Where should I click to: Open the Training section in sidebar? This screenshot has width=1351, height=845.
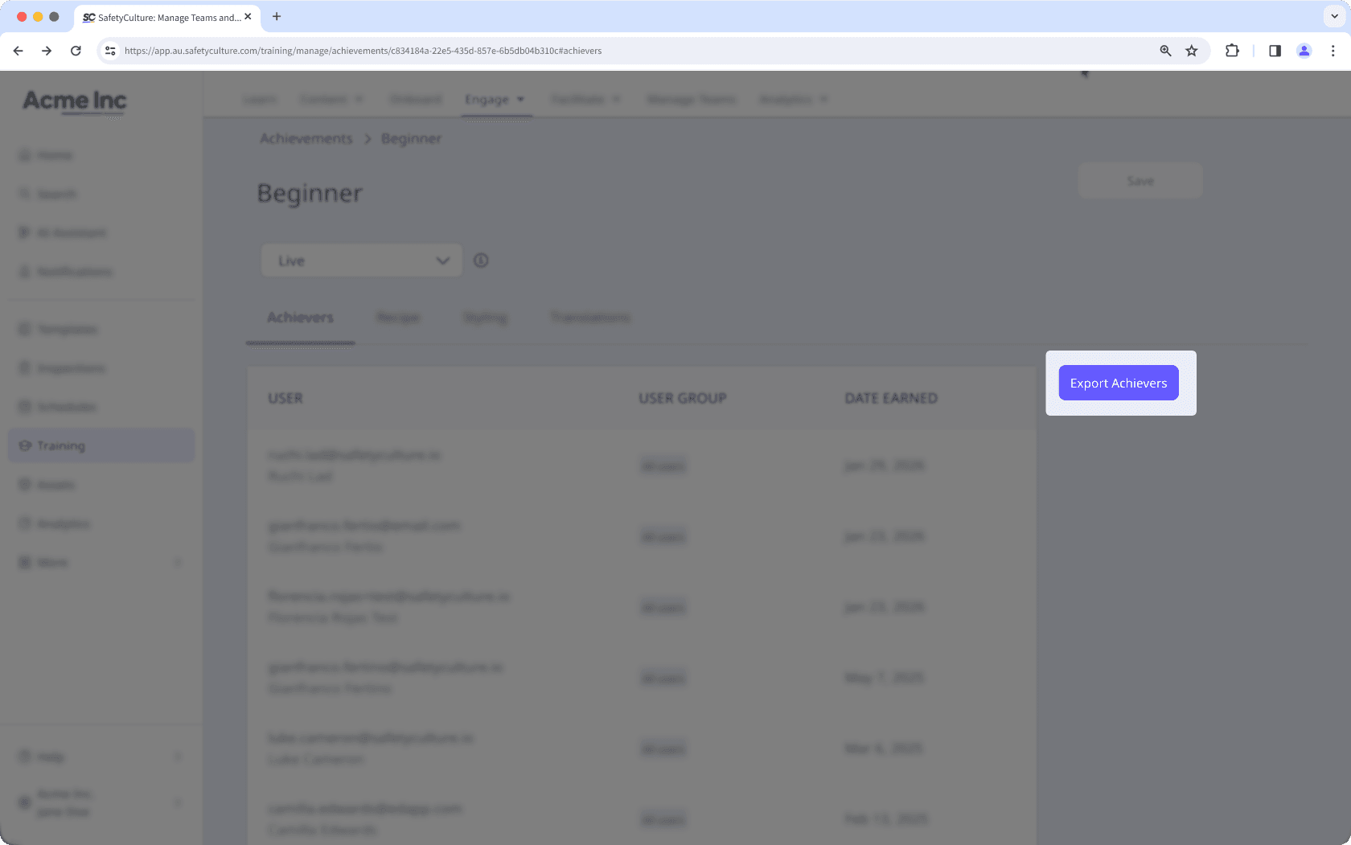click(60, 445)
